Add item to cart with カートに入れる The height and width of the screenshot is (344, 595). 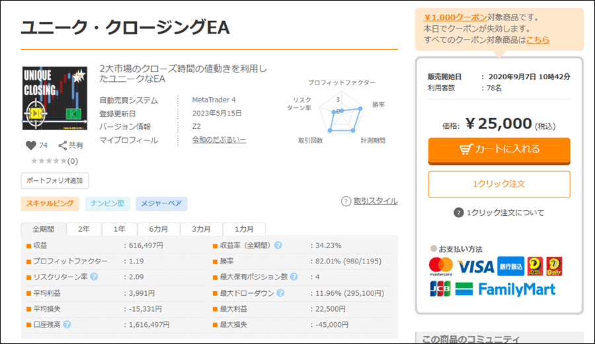point(499,149)
